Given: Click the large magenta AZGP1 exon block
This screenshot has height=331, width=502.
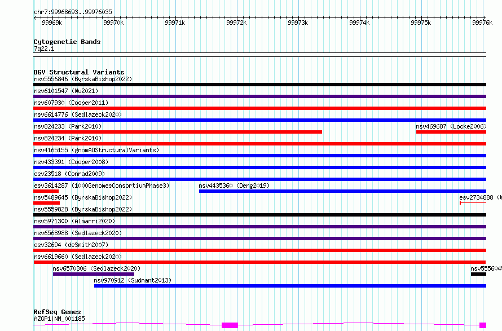Looking at the screenshot, I should click(230, 325).
